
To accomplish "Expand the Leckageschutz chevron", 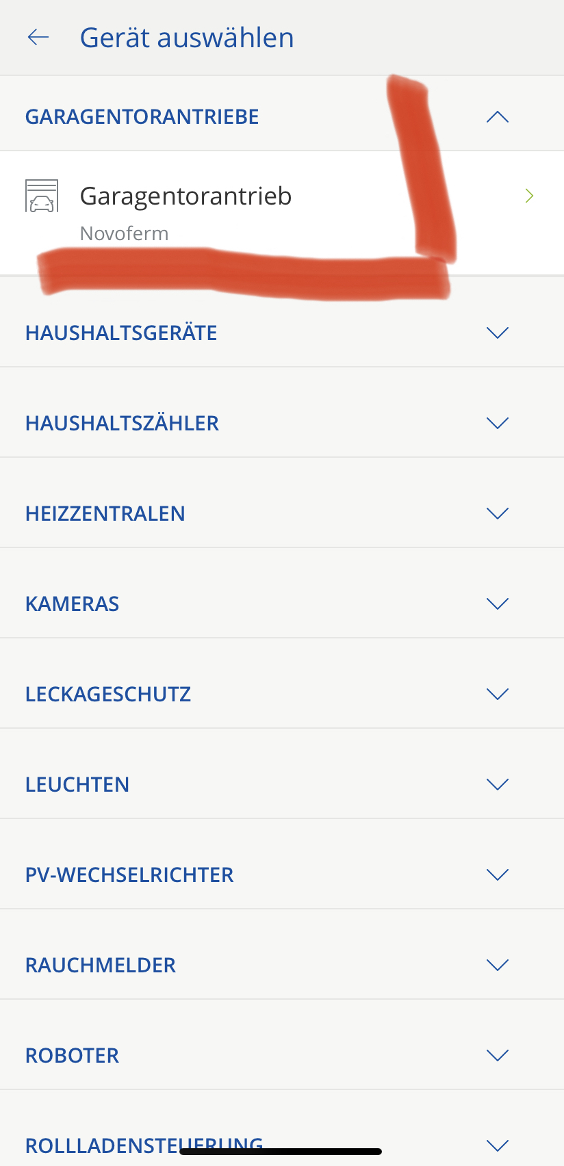I will click(498, 694).
